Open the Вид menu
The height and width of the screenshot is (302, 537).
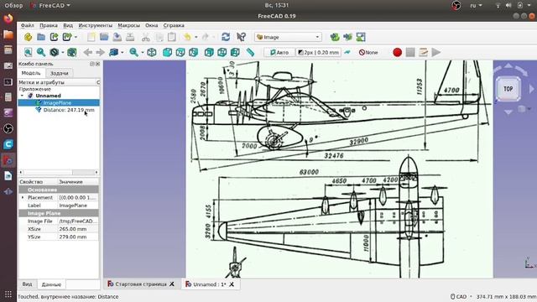pyautogui.click(x=68, y=25)
